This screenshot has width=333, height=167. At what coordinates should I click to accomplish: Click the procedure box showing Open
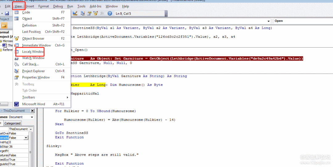(303, 21)
